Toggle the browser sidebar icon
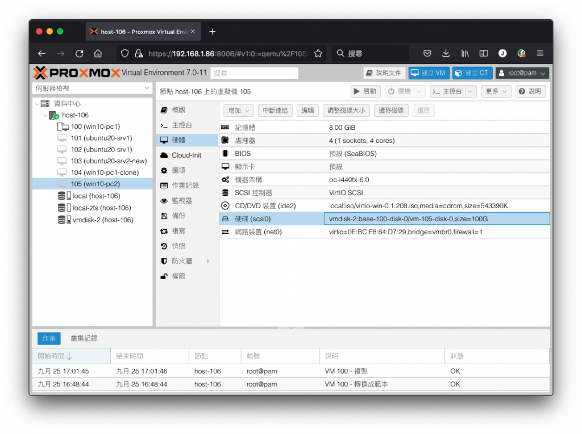 point(484,53)
